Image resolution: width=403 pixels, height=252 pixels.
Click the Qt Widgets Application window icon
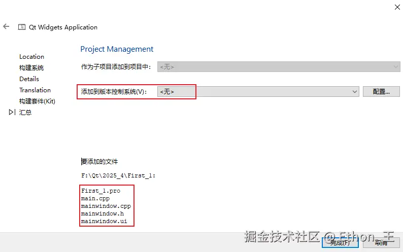22,27
